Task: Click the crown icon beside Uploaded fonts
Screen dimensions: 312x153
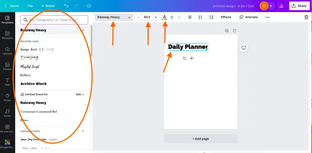Action: (x=83, y=131)
